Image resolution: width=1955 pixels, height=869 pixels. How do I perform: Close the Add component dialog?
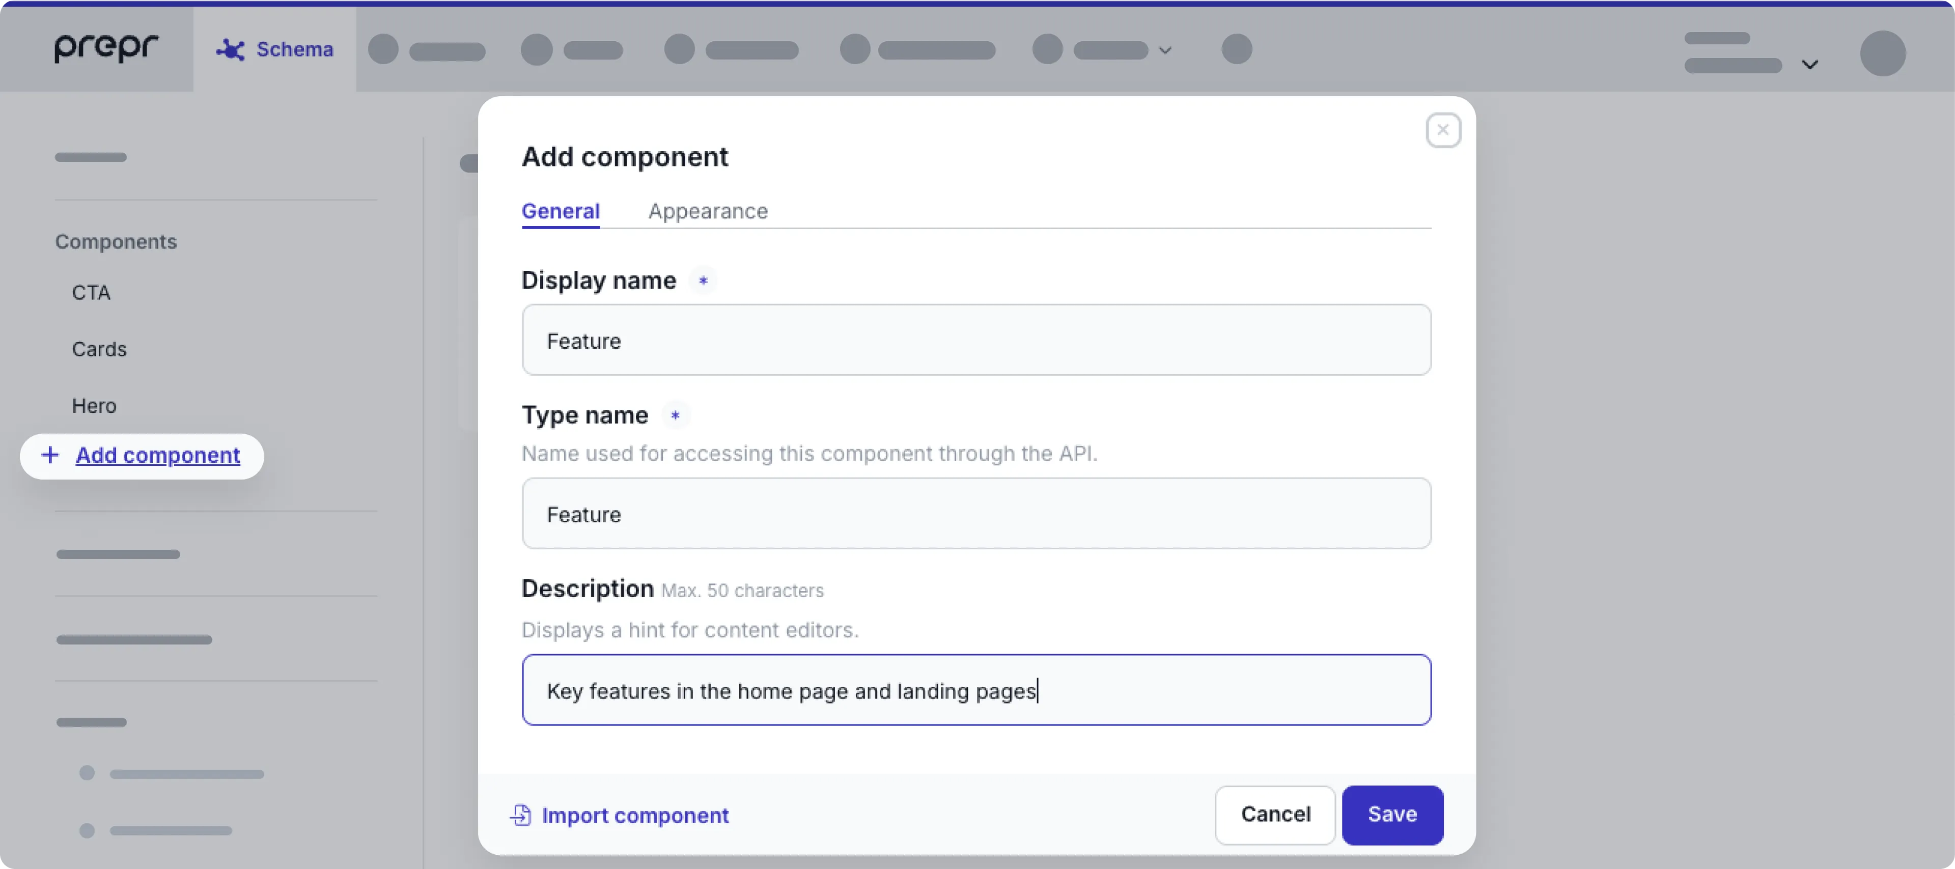click(1443, 129)
